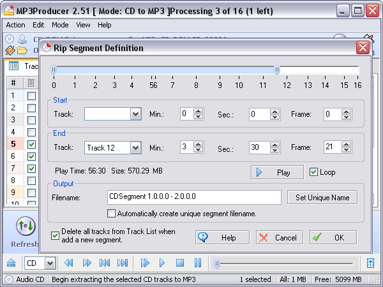
Task: Click the play-all double arrow icon
Action: [145, 263]
